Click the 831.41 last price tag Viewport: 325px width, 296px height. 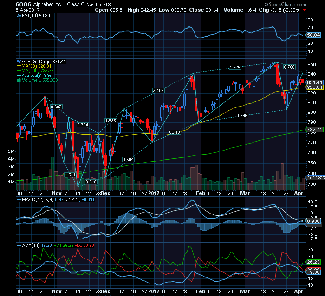click(x=314, y=82)
